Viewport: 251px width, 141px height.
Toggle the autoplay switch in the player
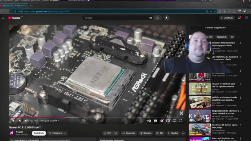tap(149, 121)
